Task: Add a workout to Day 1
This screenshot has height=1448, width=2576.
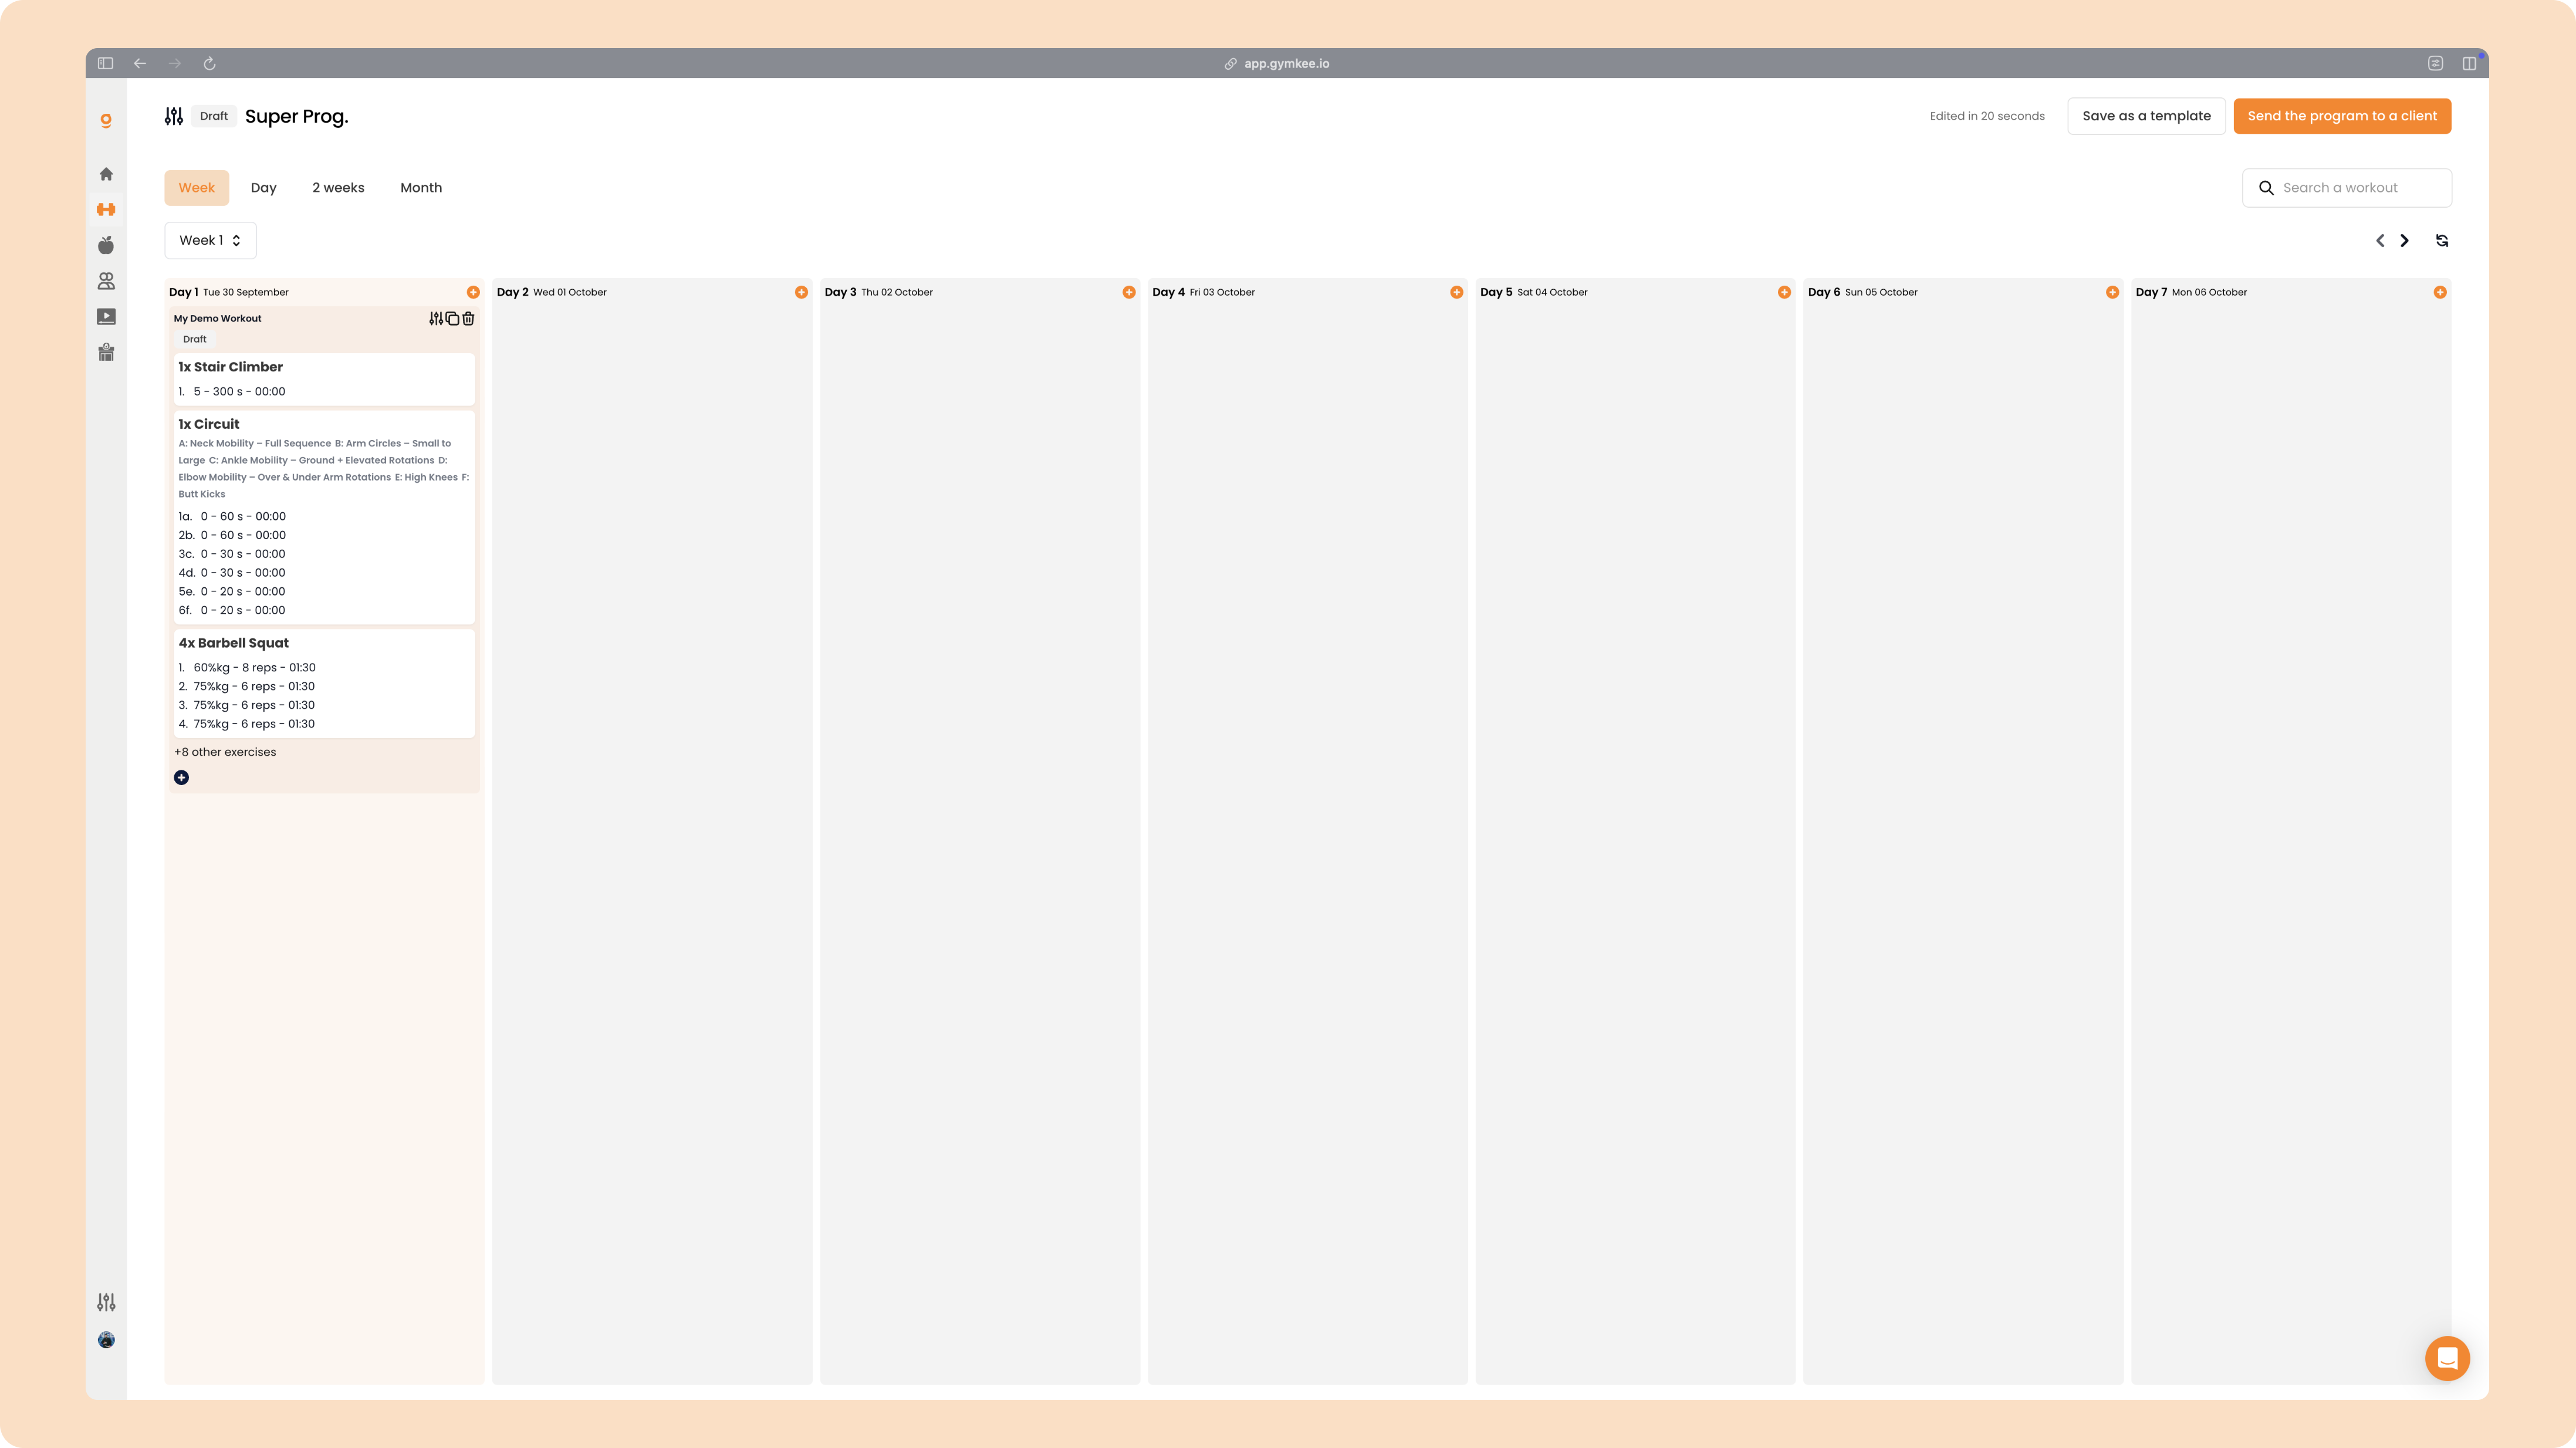Action: click(473, 292)
